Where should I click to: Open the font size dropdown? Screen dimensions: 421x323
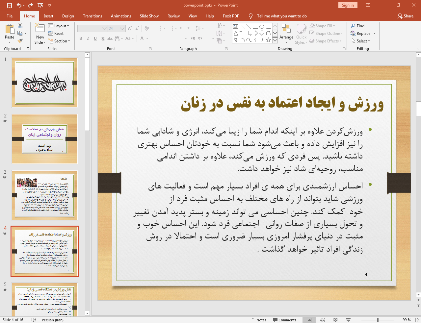pyautogui.click(x=123, y=28)
